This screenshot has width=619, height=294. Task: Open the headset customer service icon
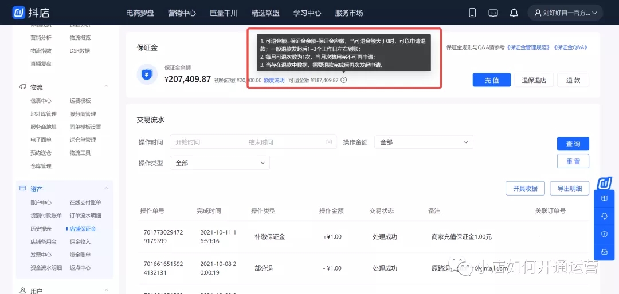(x=604, y=216)
